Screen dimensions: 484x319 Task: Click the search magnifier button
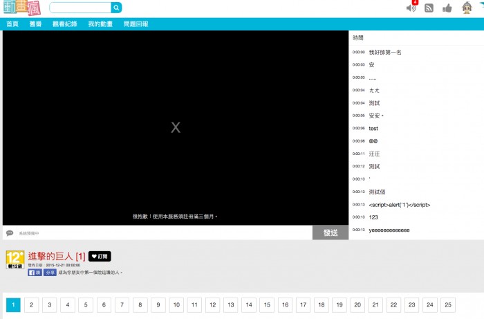pyautogui.click(x=116, y=8)
